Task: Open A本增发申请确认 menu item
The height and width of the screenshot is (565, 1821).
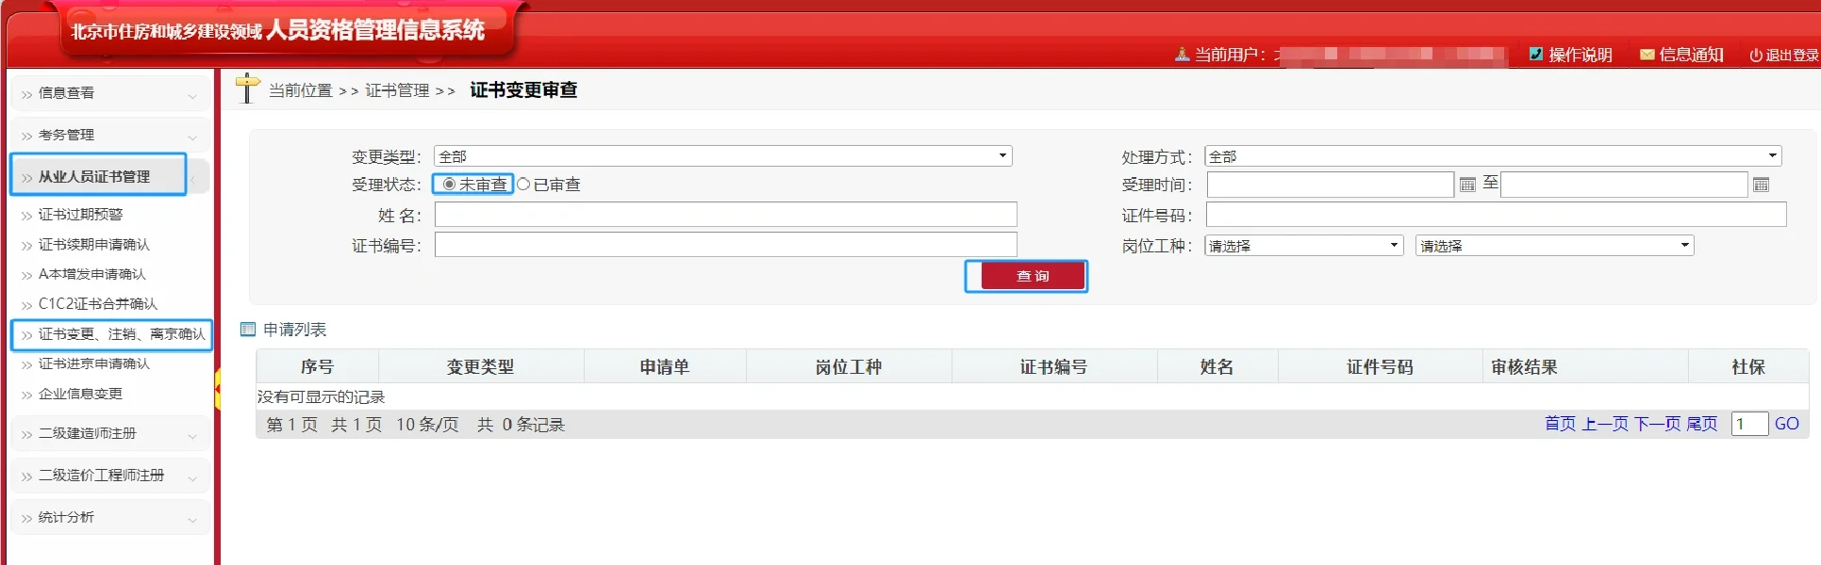Action: coord(91,274)
